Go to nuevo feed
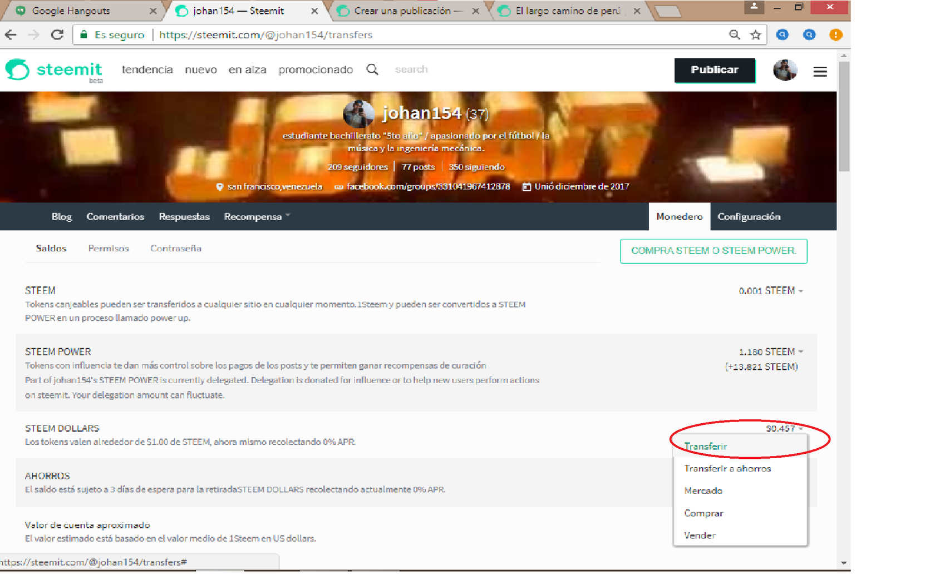This screenshot has height=575, width=935. [201, 70]
